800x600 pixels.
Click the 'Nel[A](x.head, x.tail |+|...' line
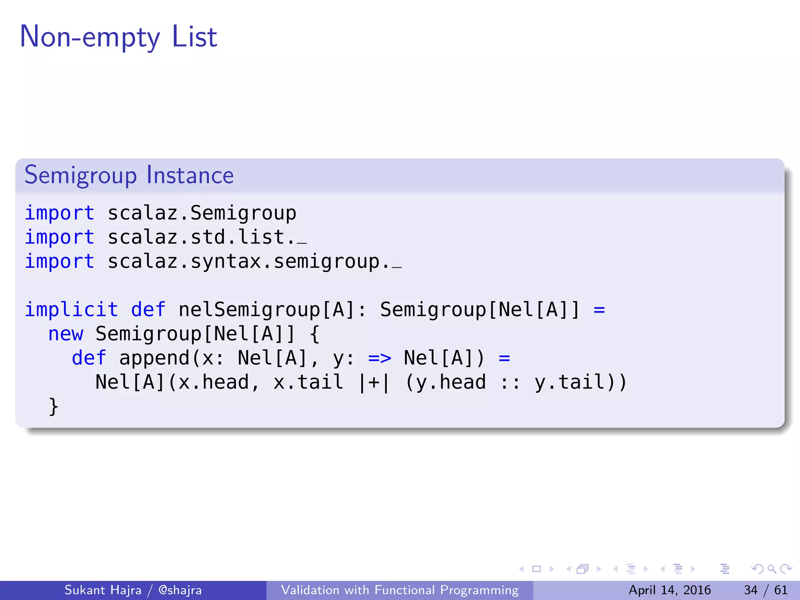[x=361, y=383]
